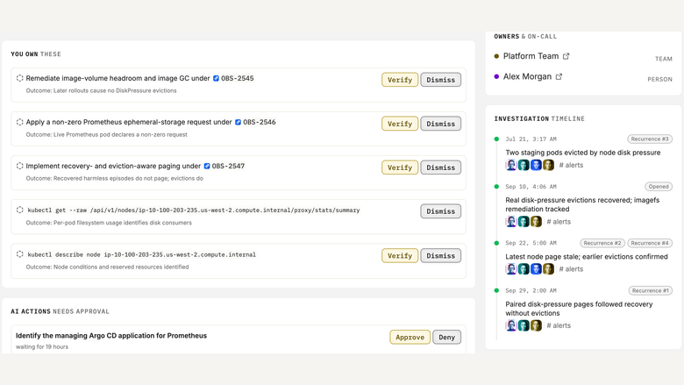The width and height of the screenshot is (684, 385).
Task: Dismiss the kubectl get --raw stats summary item
Action: coord(440,211)
